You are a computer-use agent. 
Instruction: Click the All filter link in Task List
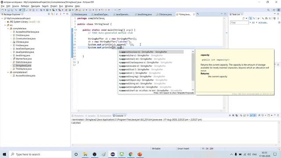pos(253,22)
